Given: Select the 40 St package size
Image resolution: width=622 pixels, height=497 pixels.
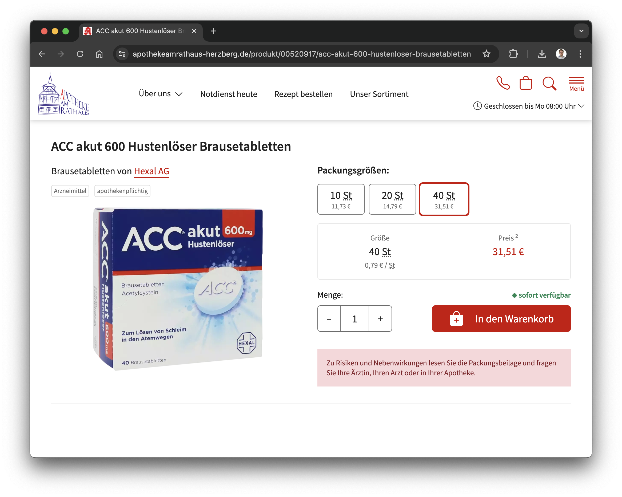Looking at the screenshot, I should coord(443,199).
